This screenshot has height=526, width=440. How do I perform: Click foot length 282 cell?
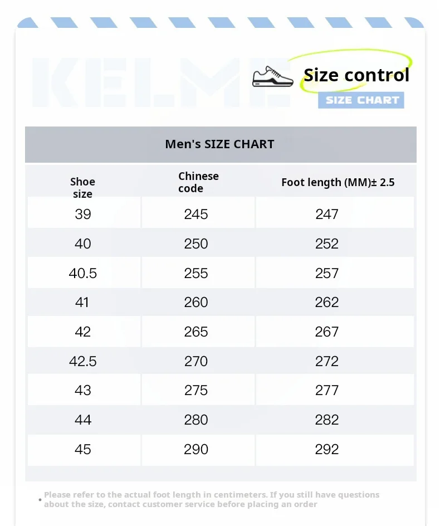pos(327,420)
